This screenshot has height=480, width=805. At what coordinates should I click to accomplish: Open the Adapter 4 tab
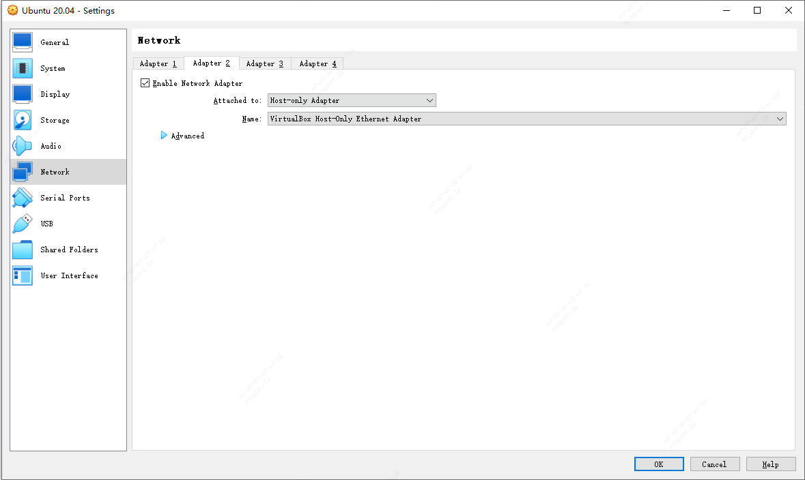pyautogui.click(x=318, y=63)
